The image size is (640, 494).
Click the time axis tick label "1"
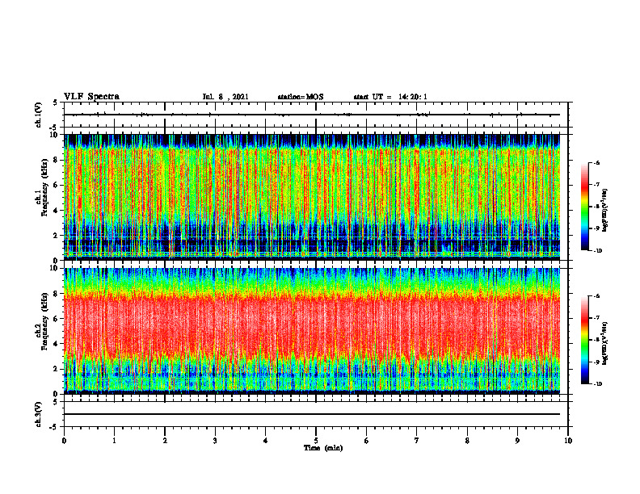tap(114, 441)
